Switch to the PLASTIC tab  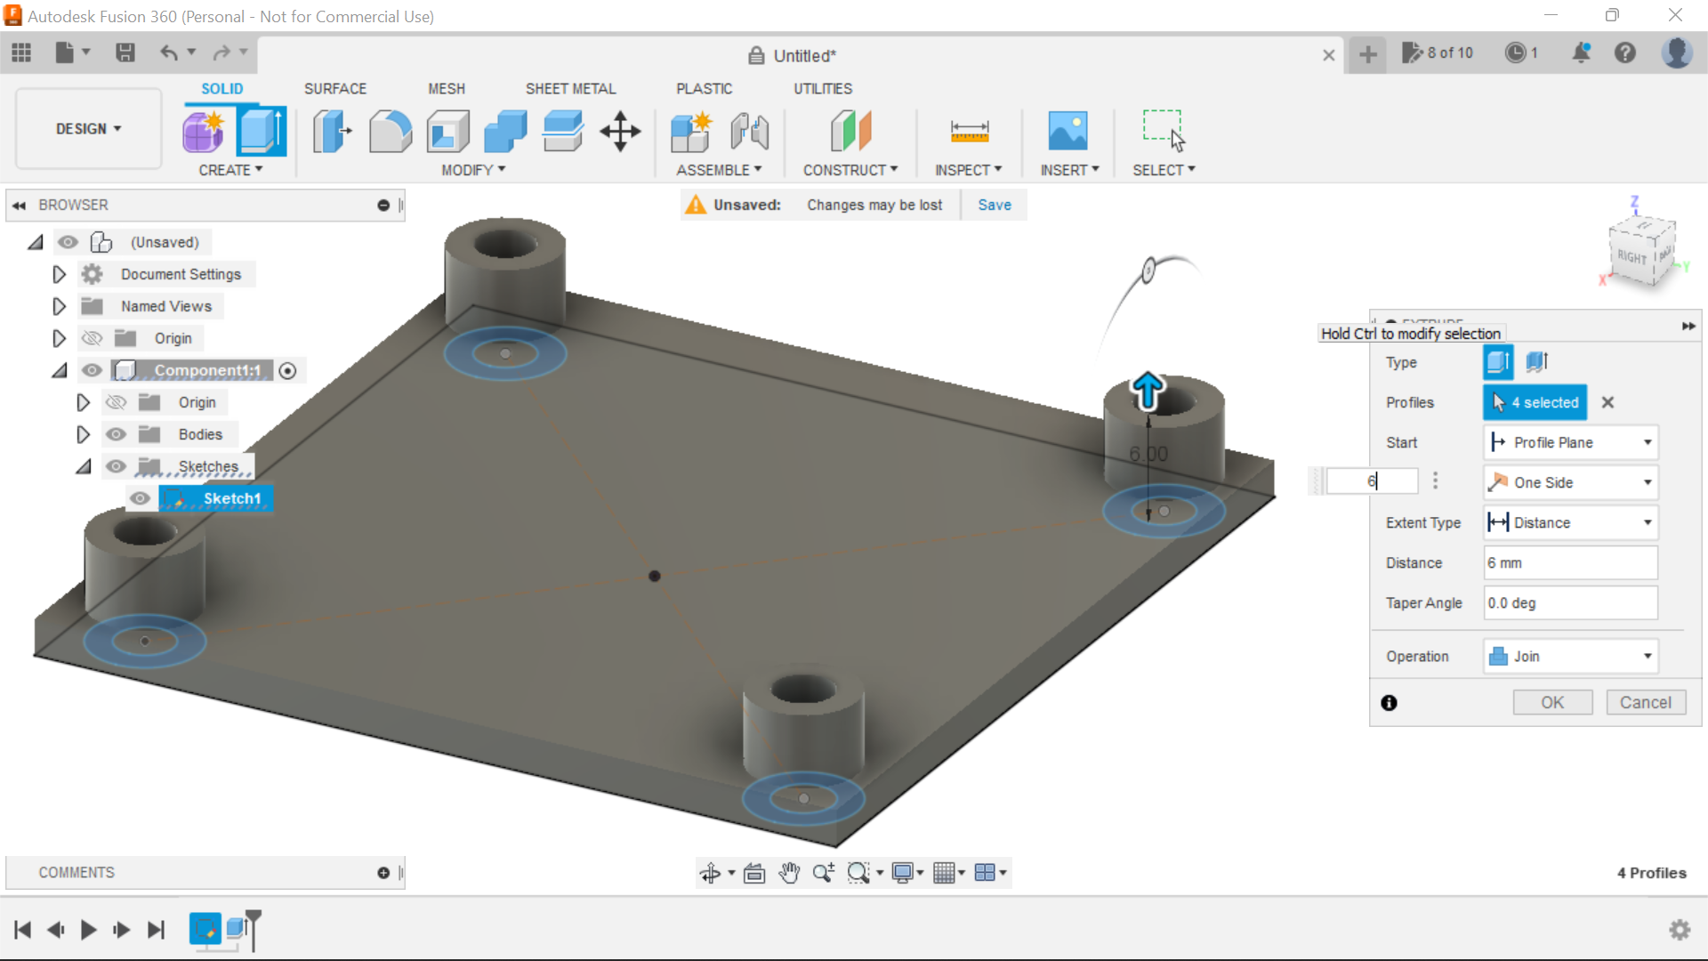(x=705, y=89)
